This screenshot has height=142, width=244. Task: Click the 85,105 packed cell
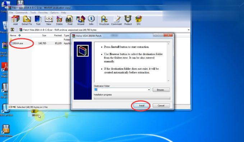pos(58,43)
